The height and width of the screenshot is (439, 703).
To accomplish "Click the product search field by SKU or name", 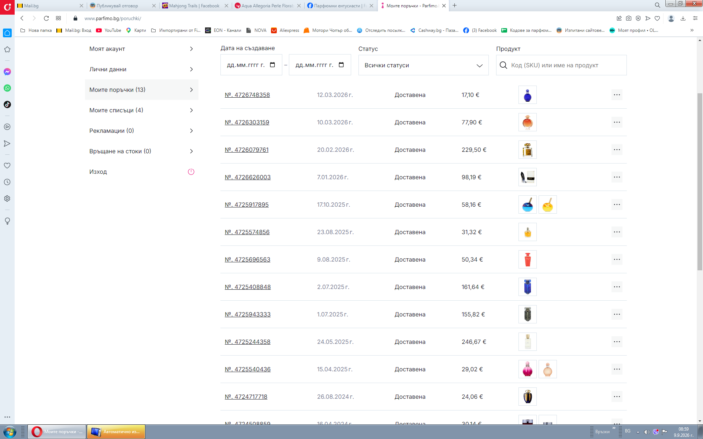I will [561, 65].
